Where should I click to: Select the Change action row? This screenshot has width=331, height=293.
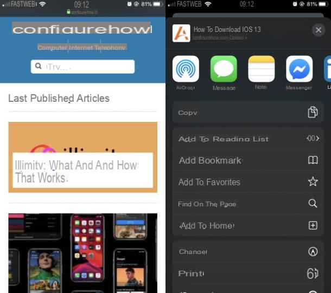click(x=248, y=251)
